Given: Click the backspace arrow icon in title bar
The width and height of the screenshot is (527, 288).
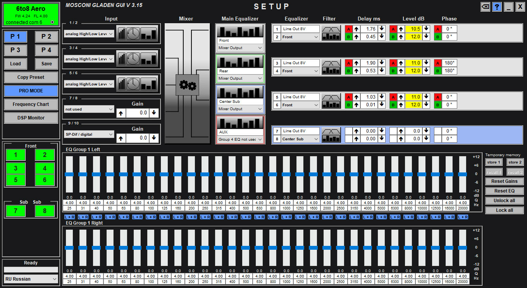Looking at the screenshot, I should click(x=485, y=7).
